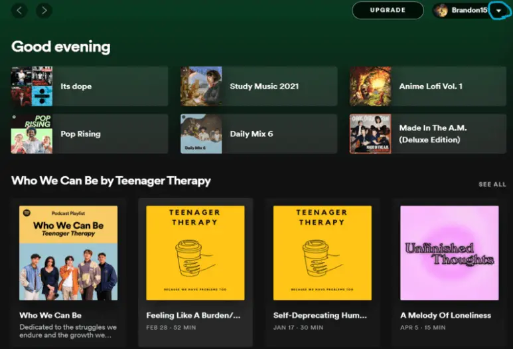
Task: Click the Good evening greeting heading
Action: pyautogui.click(x=61, y=47)
